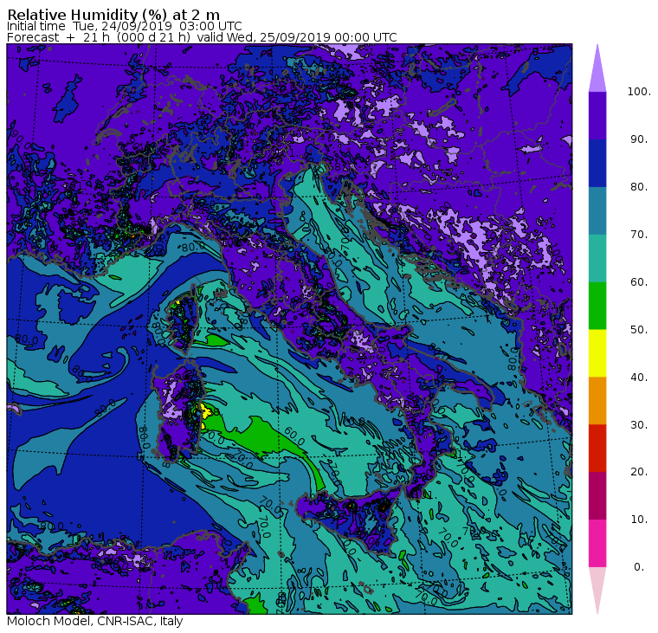Image resolution: width=658 pixels, height=633 pixels.
Task: Click the 'Forecast + 21 h' validity line
Action: 202,37
